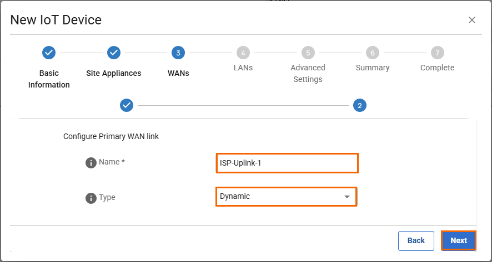Screen dimensions: 492x262
Task: Click the Name input field with ISP-Uplink-1
Action: 287,163
